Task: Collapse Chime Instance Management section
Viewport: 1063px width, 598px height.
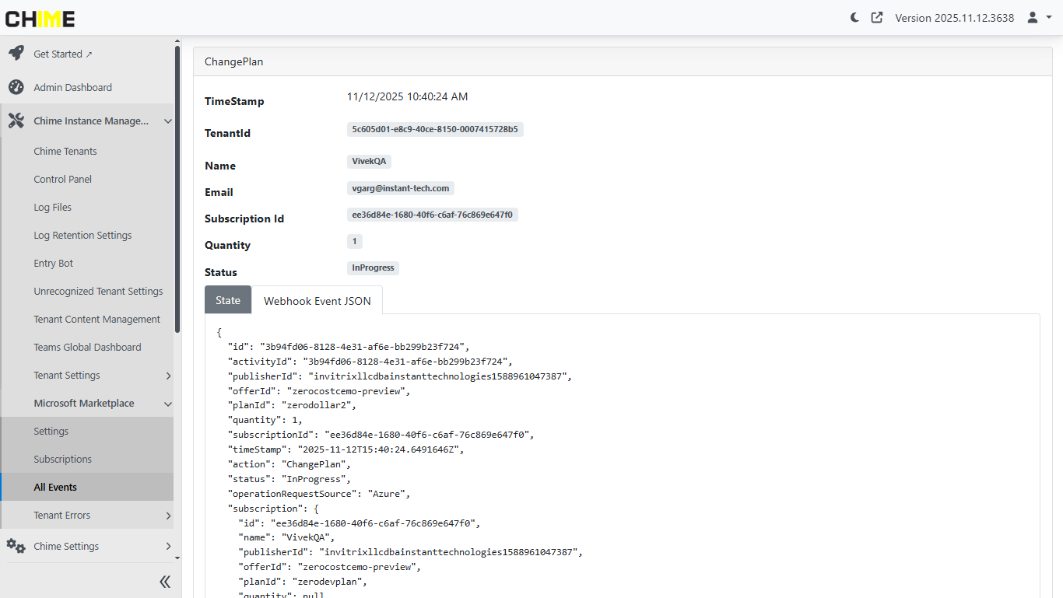Action: point(167,121)
